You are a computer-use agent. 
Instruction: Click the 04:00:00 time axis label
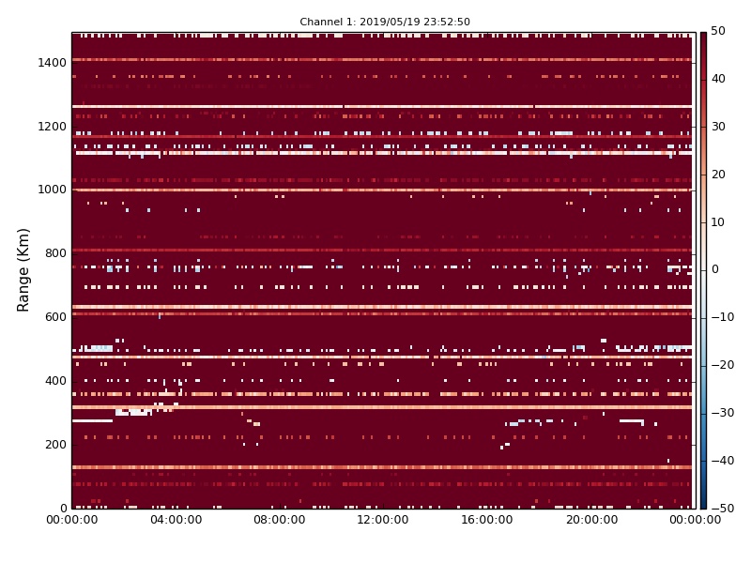(x=176, y=520)
